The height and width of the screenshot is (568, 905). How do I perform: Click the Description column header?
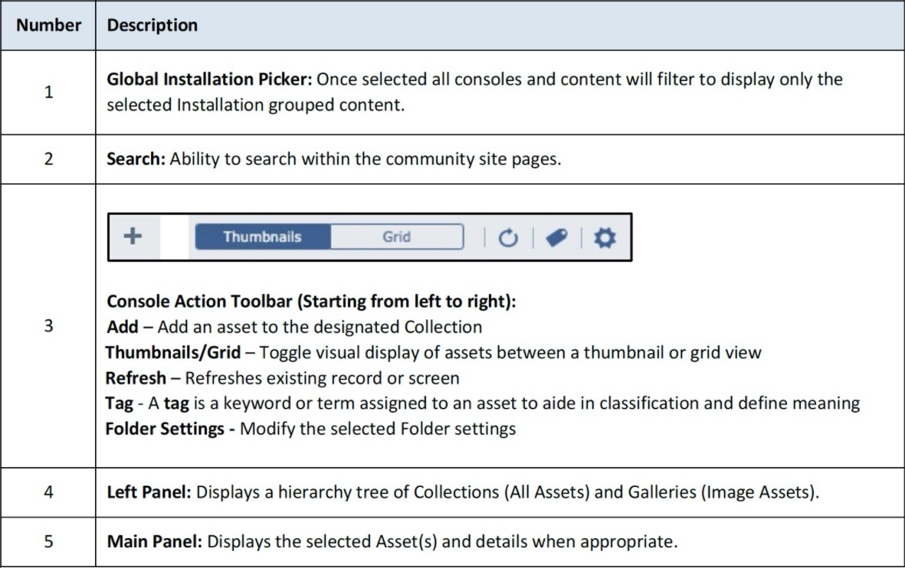pyautogui.click(x=152, y=25)
